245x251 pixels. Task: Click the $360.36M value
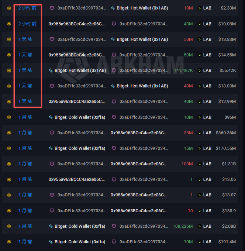226,133
